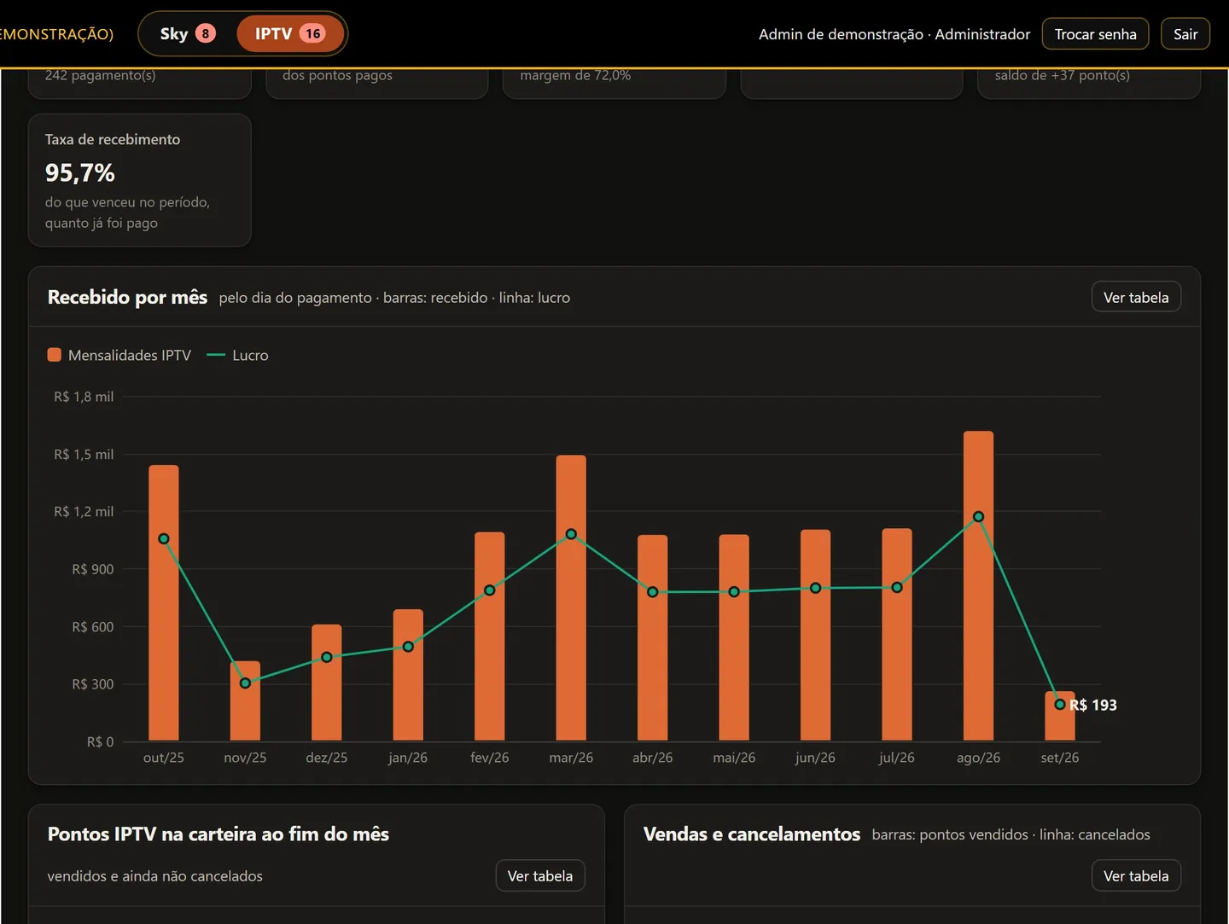Click the R$ 900 axis label
The width and height of the screenshot is (1229, 924).
[x=92, y=569]
